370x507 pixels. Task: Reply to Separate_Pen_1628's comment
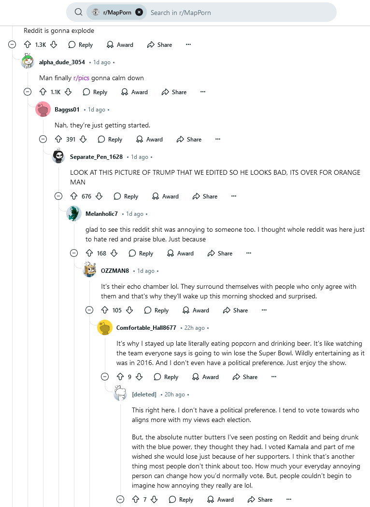tap(126, 196)
